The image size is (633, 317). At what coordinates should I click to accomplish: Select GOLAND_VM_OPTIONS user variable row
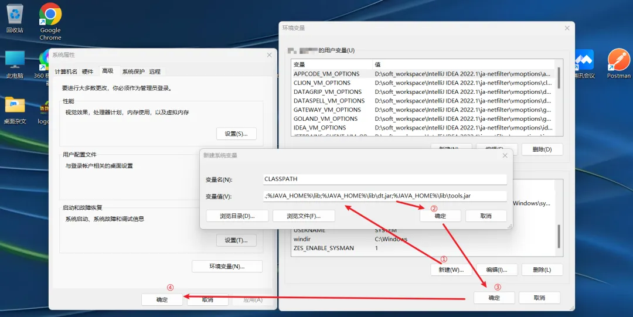tap(424, 119)
